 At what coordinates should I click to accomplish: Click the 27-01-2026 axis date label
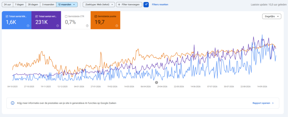click(x=96, y=86)
